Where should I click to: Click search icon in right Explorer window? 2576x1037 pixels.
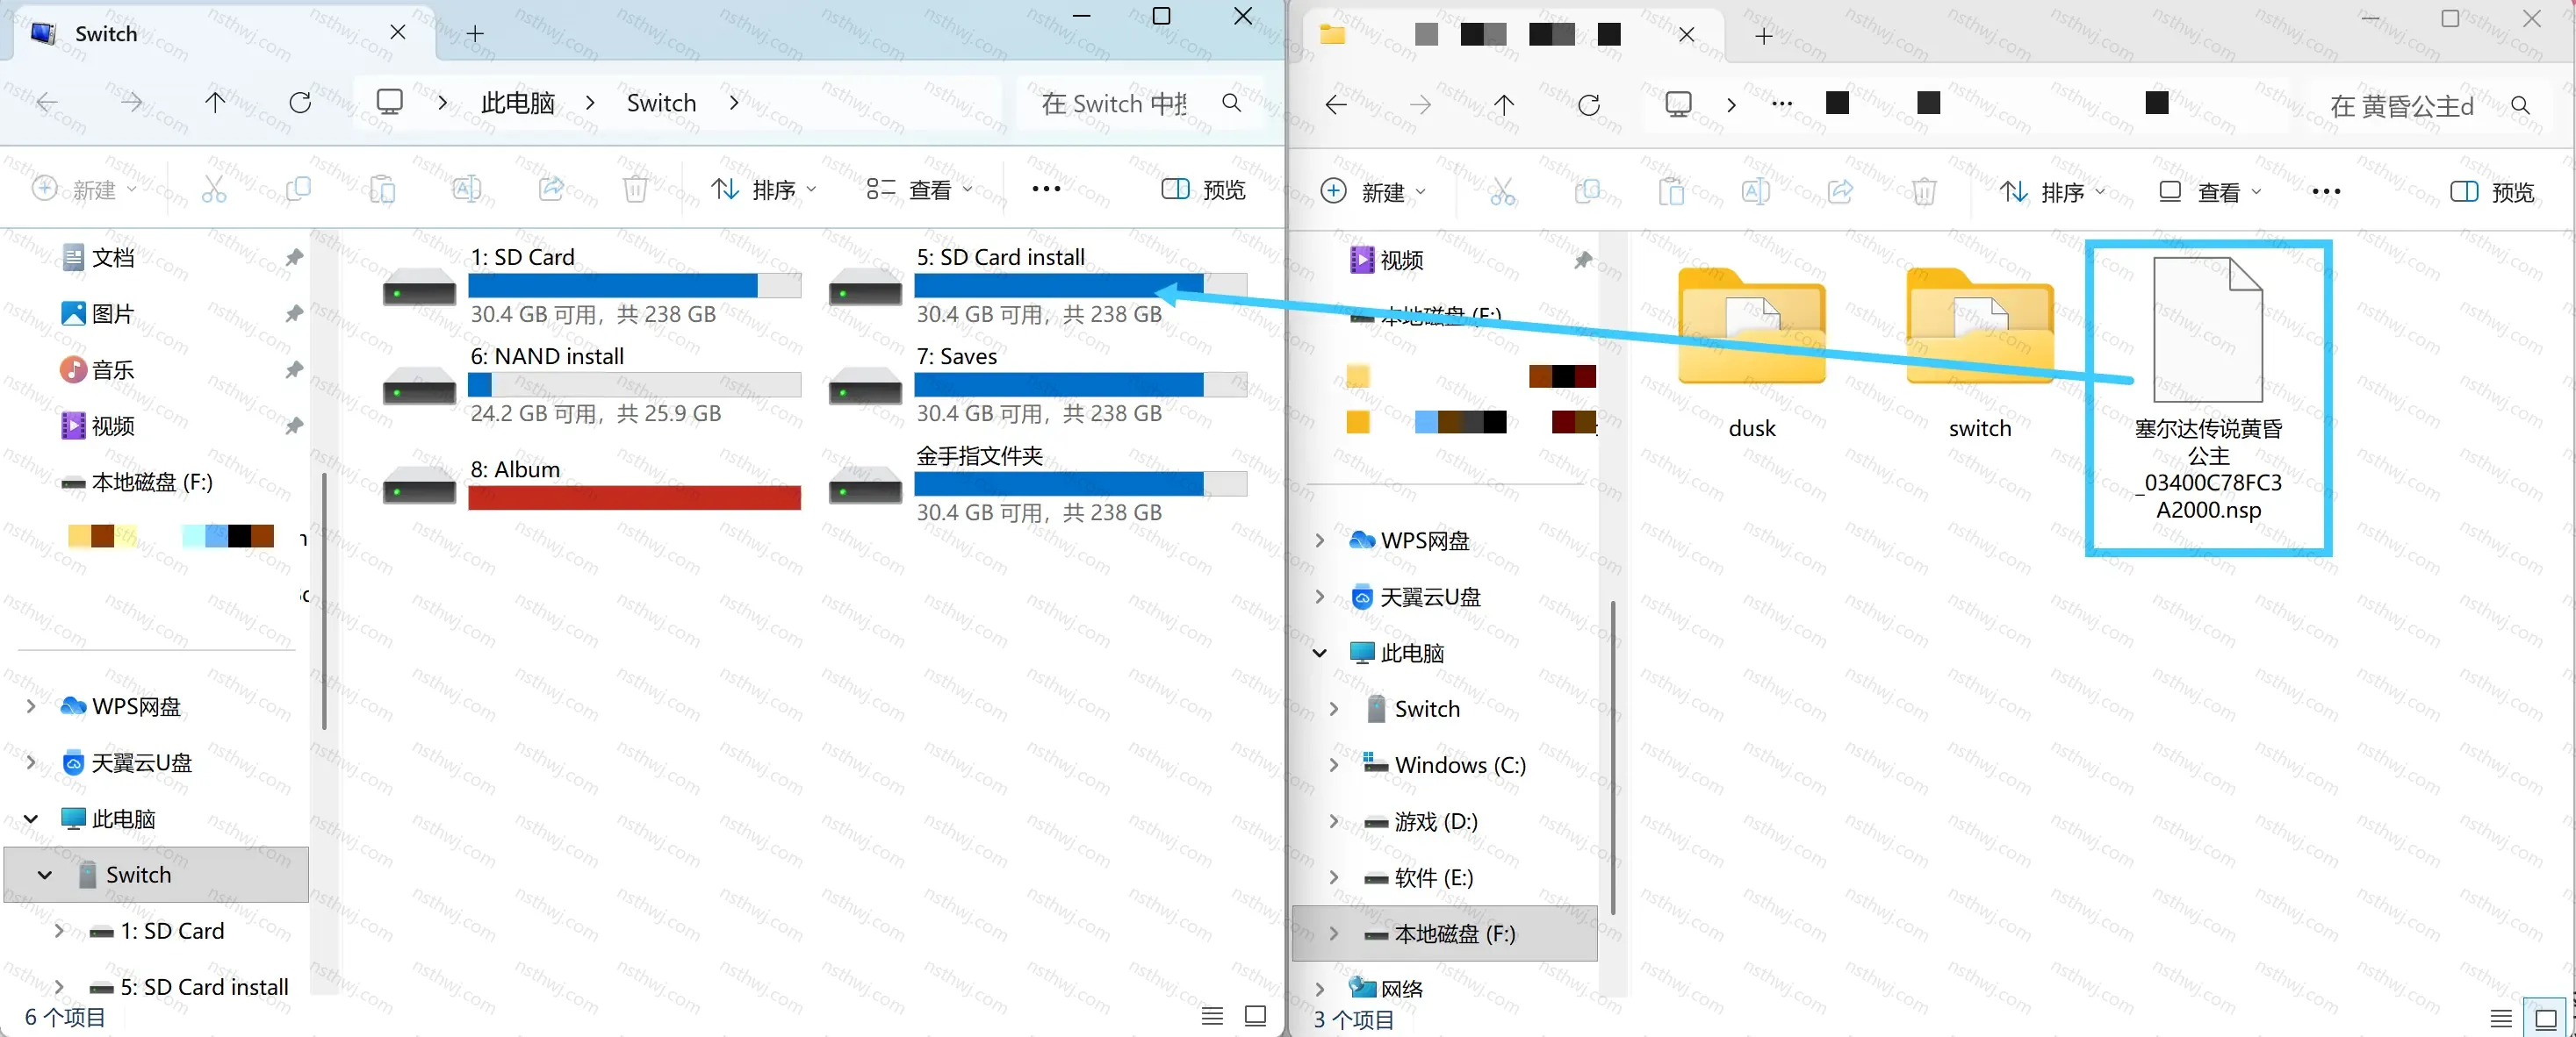[2521, 106]
